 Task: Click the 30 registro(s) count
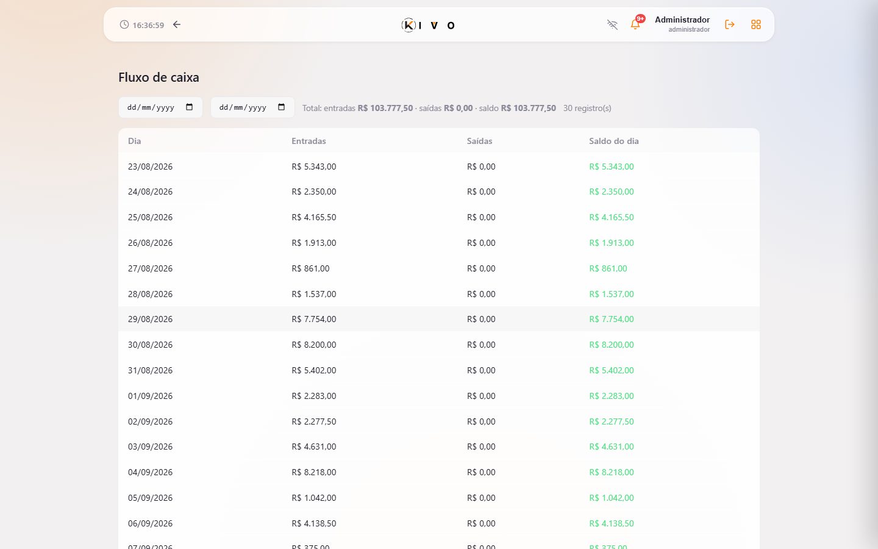point(587,108)
